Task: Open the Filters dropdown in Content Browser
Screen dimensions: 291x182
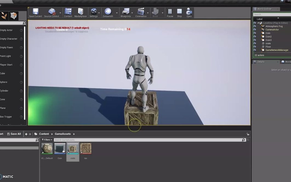Action: point(47,140)
